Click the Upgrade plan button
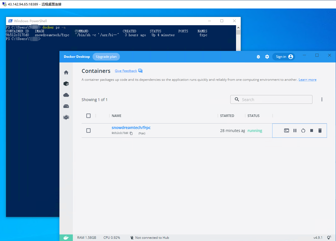 coord(106,57)
